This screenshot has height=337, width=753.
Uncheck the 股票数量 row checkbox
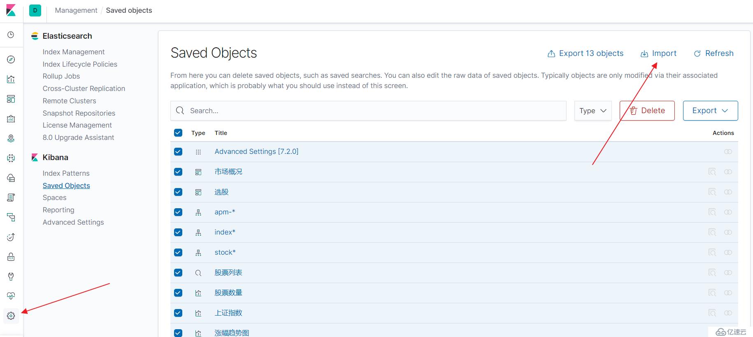(178, 293)
